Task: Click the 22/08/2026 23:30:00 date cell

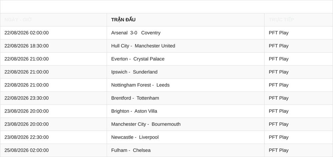Action: point(27,98)
